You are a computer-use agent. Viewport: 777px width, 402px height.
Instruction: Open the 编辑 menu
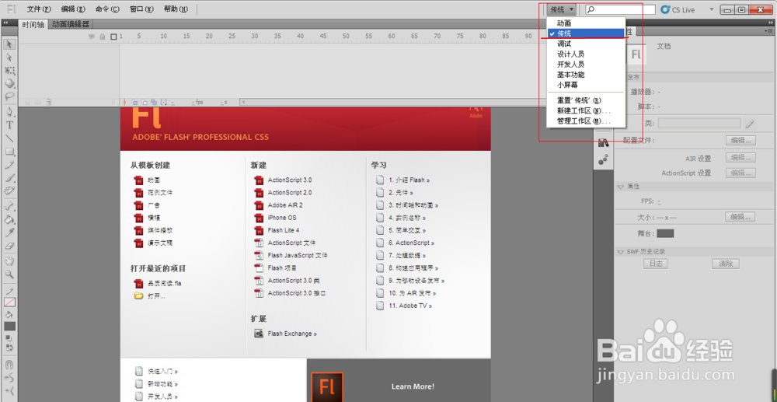[x=73, y=9]
